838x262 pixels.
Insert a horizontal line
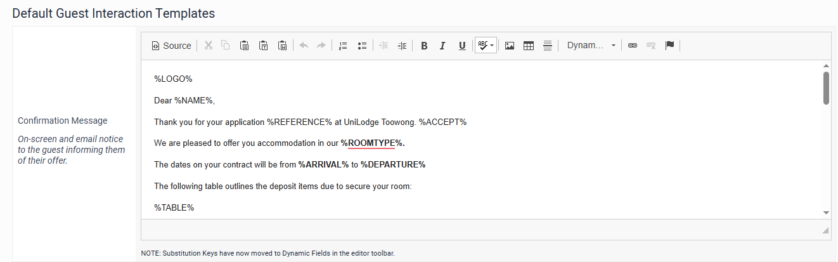(548, 46)
